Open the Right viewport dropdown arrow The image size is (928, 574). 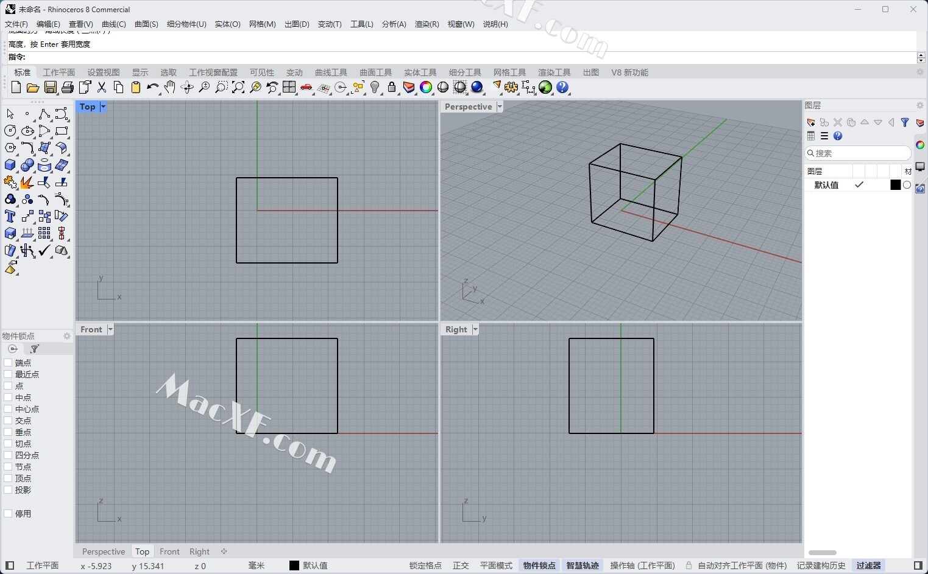coord(475,329)
